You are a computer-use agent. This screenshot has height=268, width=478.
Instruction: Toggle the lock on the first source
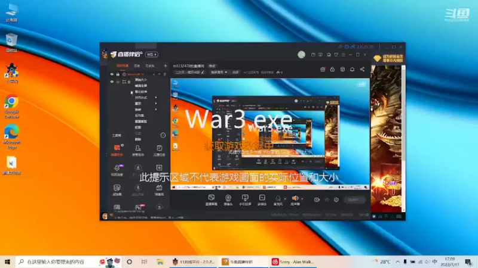pos(118,74)
